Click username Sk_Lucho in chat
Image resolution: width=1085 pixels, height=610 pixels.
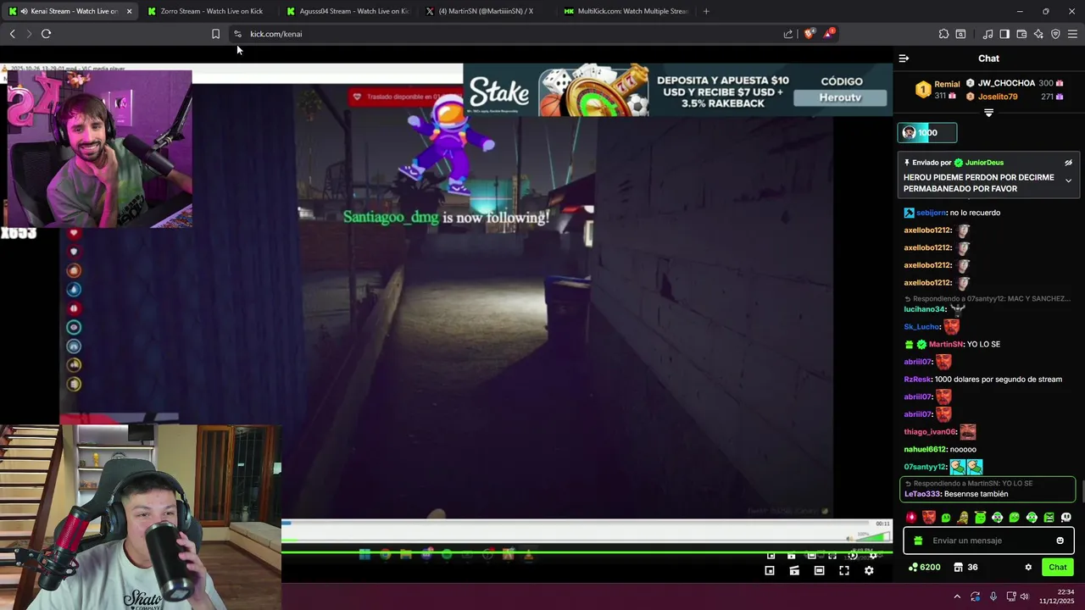coord(921,327)
